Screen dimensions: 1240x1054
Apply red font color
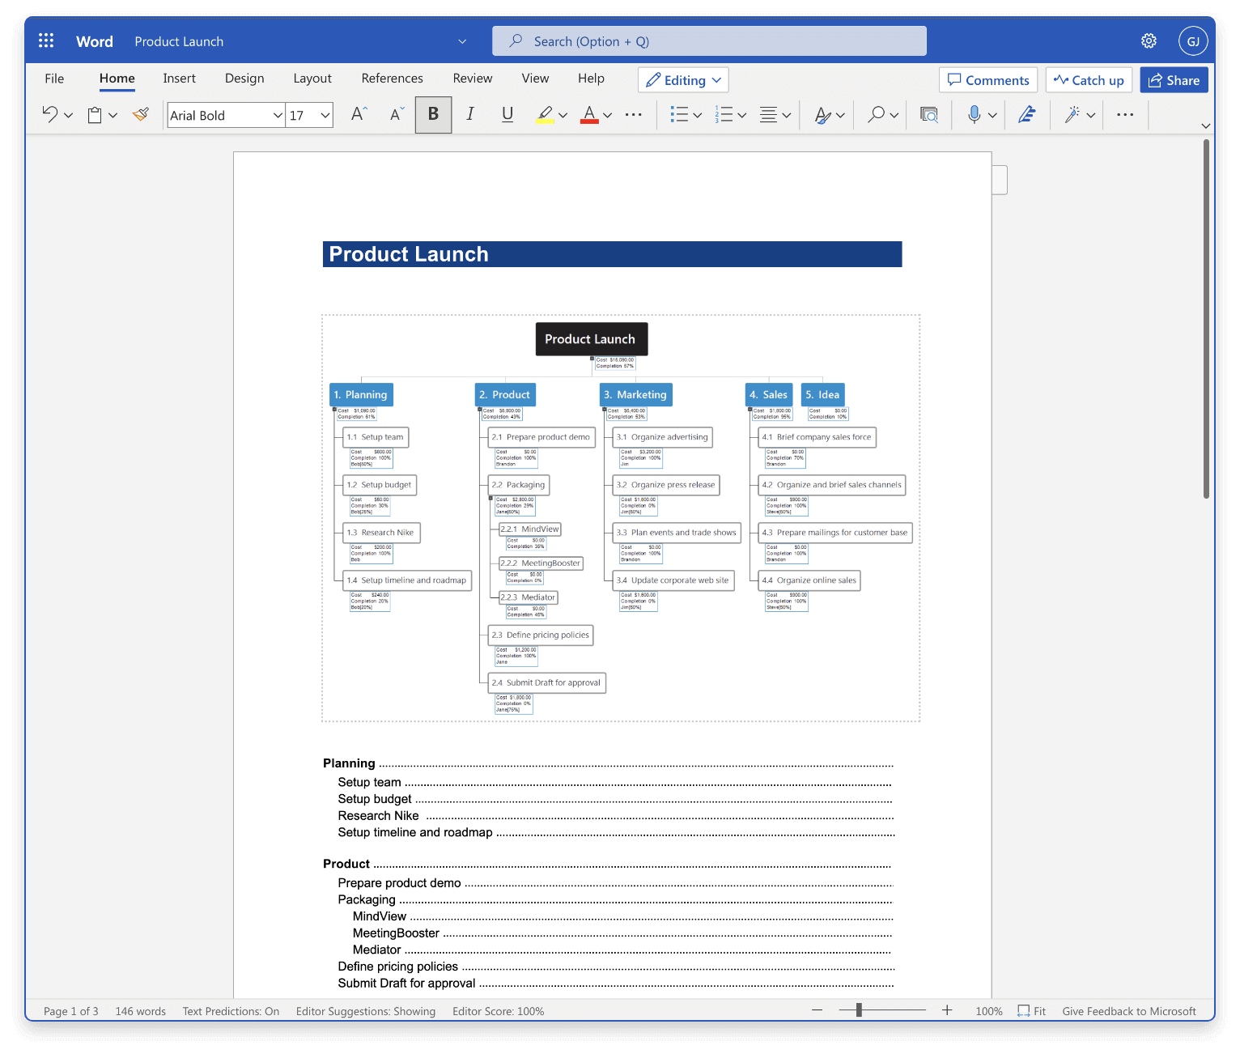tap(589, 115)
